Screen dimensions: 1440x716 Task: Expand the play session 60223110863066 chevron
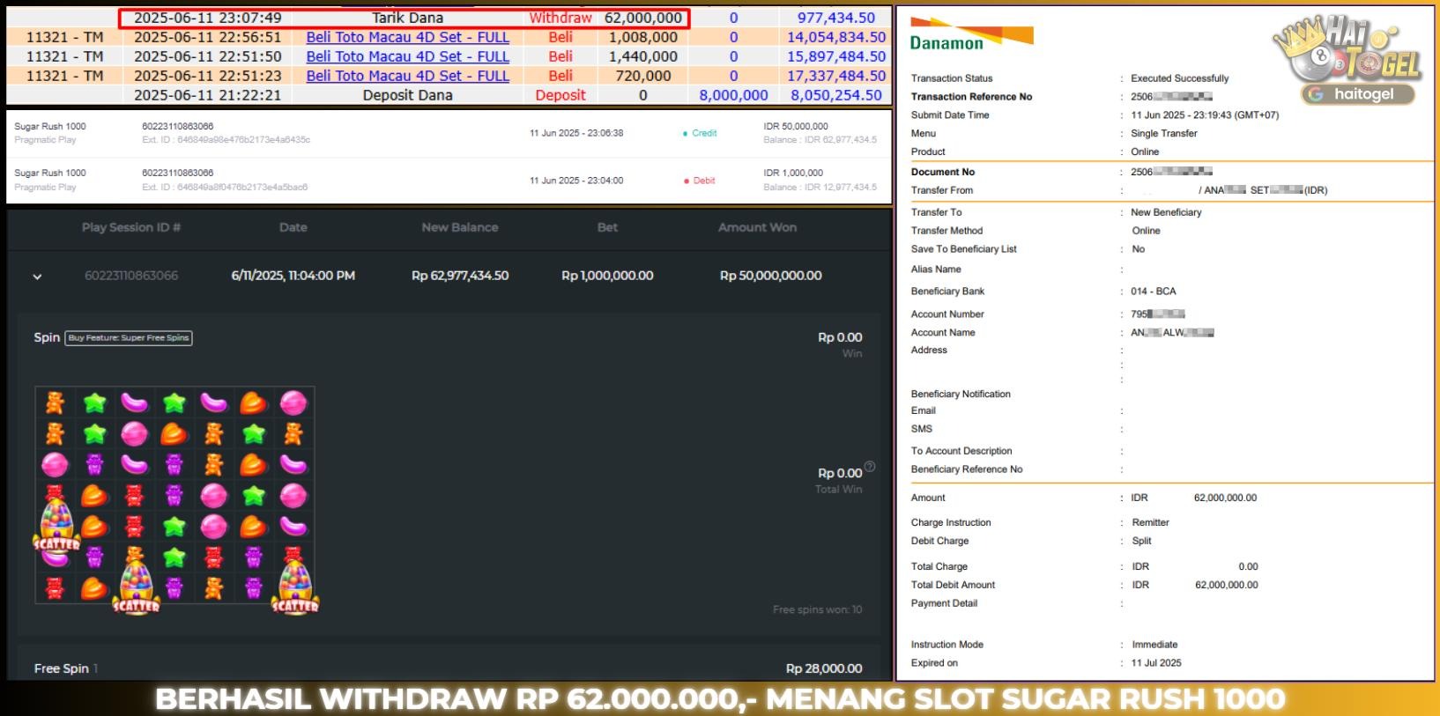[x=37, y=277]
